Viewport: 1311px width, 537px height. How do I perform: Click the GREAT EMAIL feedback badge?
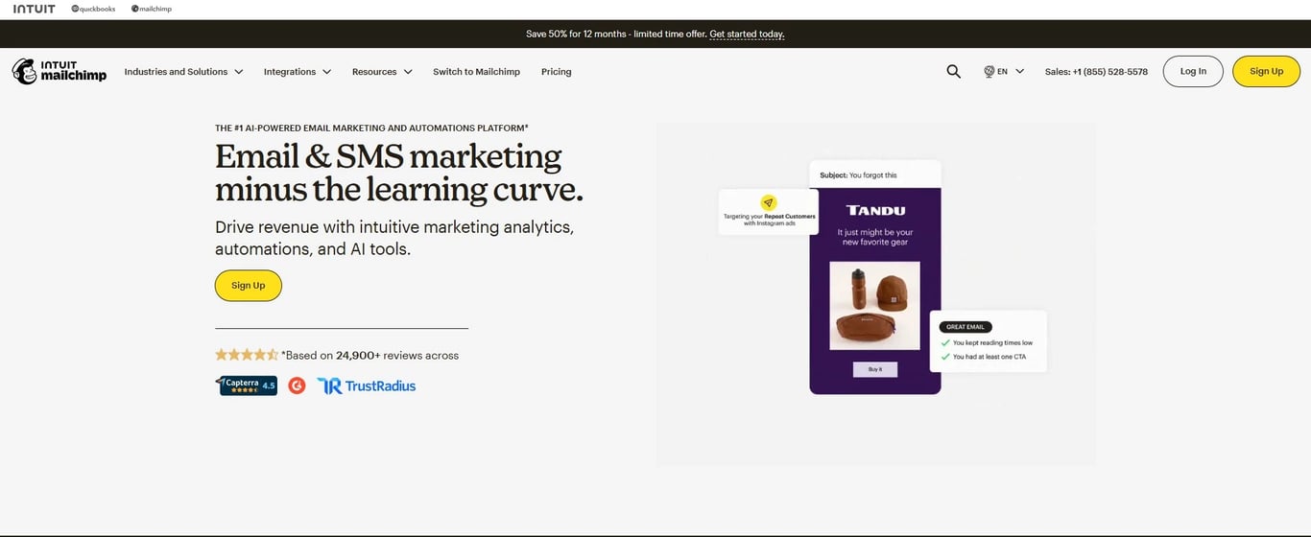click(965, 327)
